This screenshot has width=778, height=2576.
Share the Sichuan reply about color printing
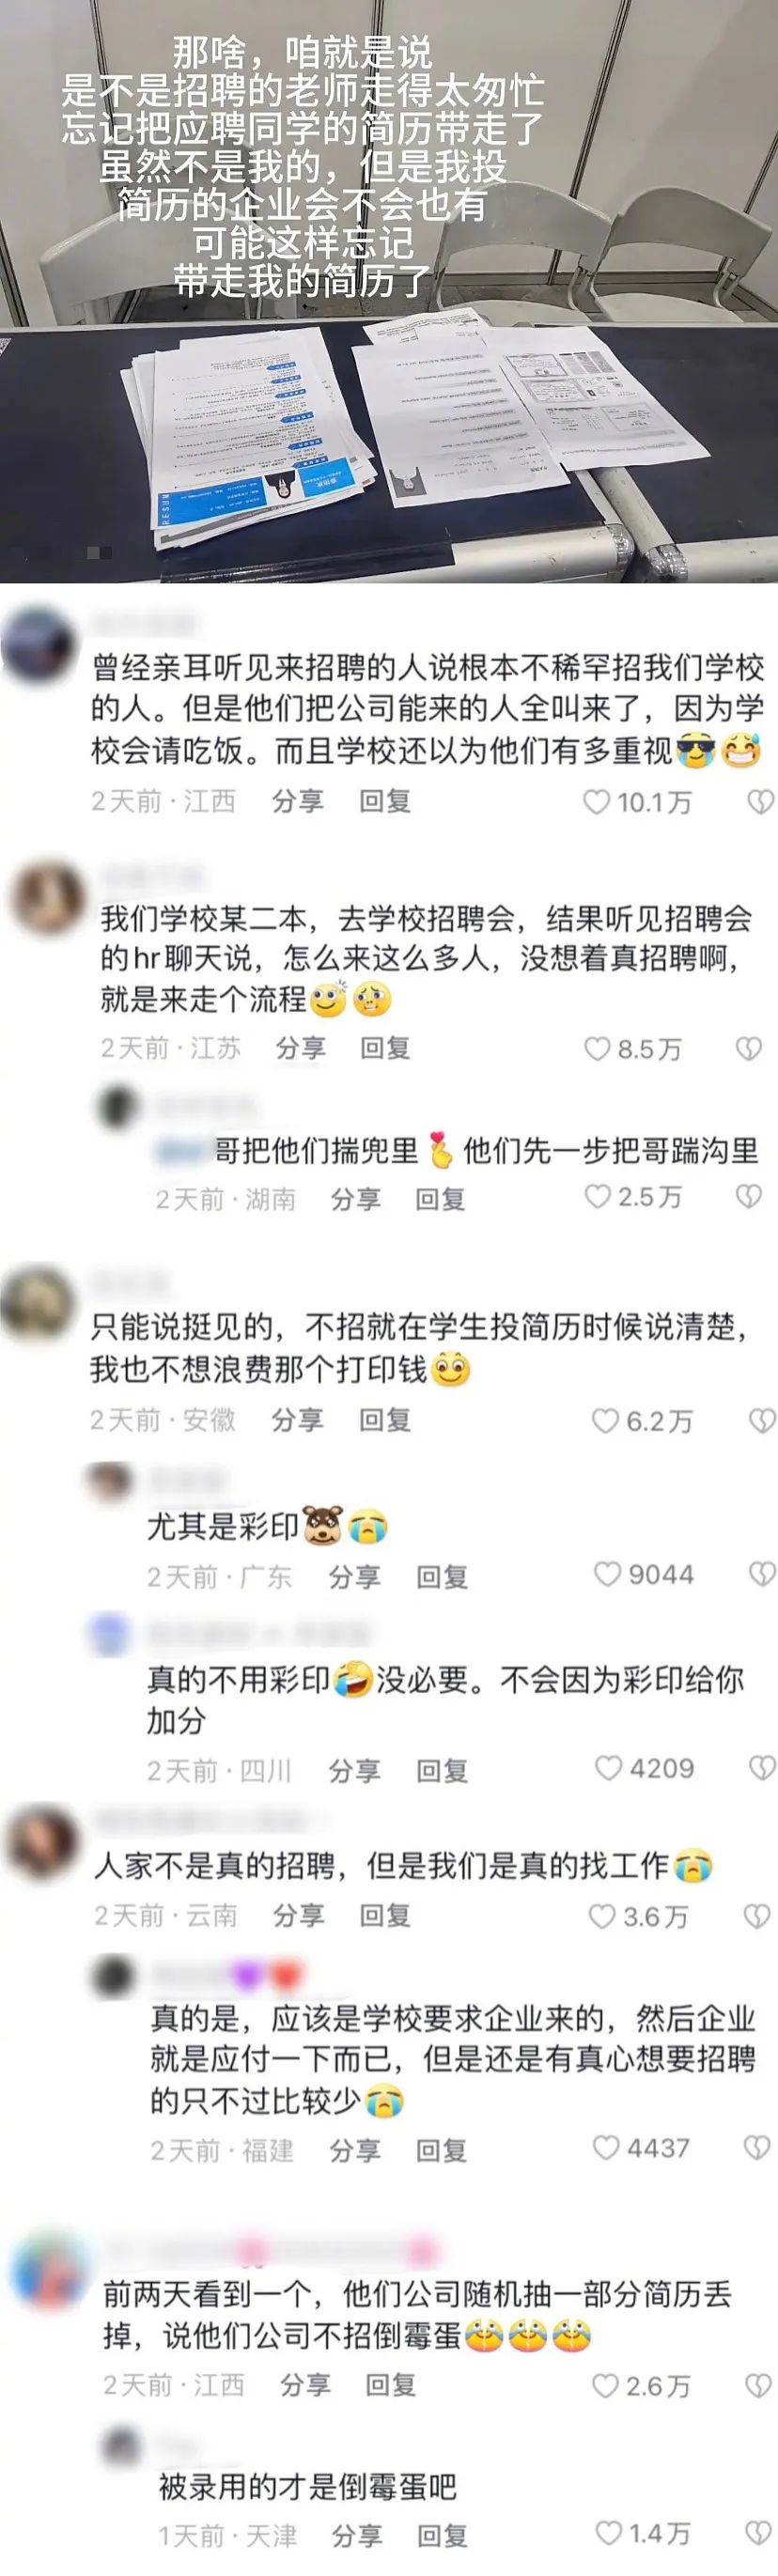tap(355, 1771)
